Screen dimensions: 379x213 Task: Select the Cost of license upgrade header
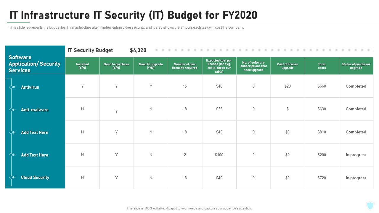point(288,66)
